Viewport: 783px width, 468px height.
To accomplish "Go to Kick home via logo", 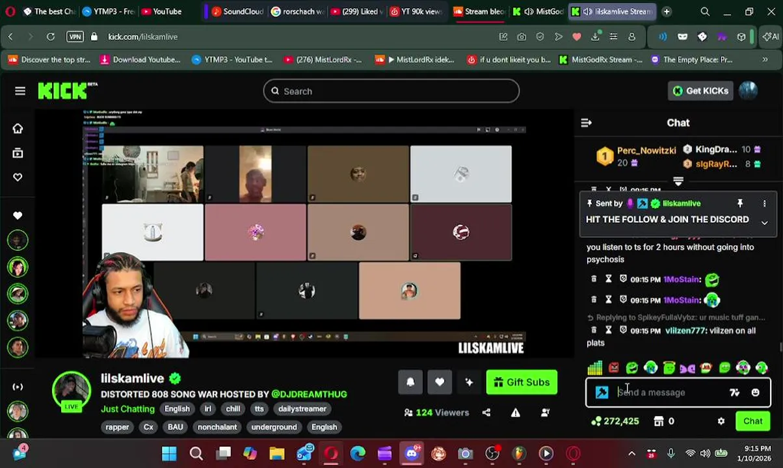I will tap(67, 91).
